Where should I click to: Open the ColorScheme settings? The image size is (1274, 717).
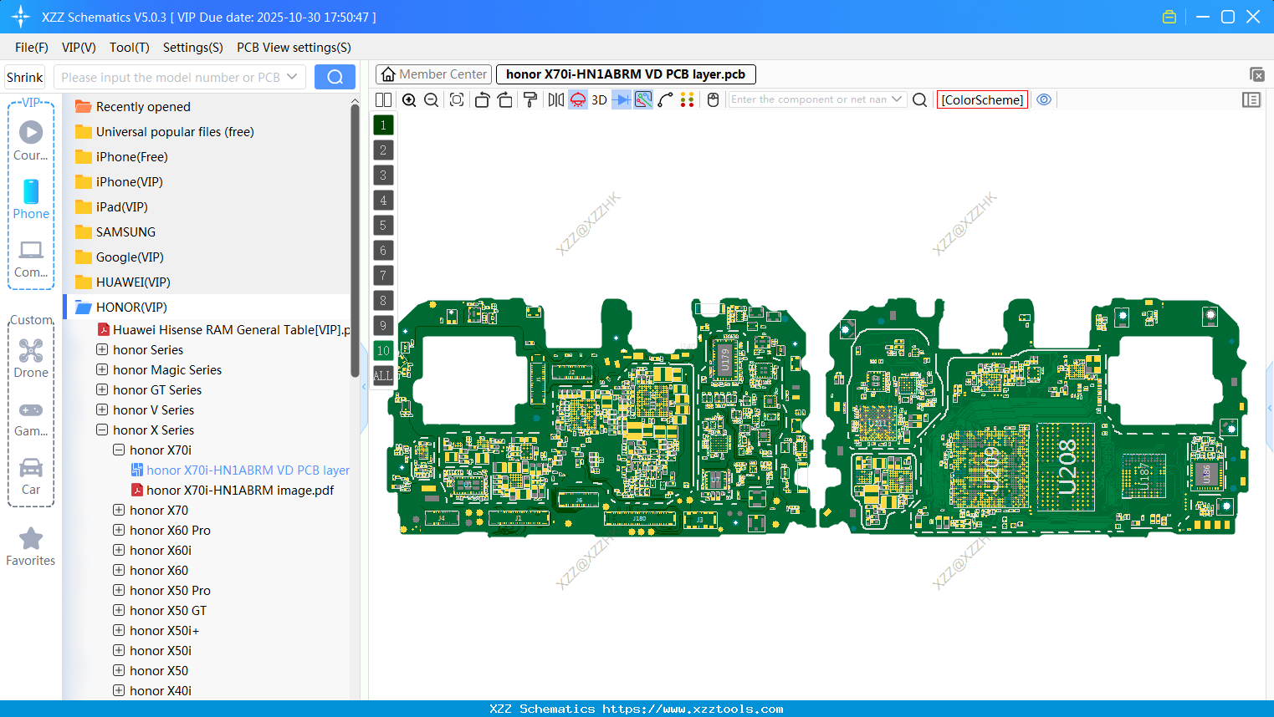coord(982,99)
